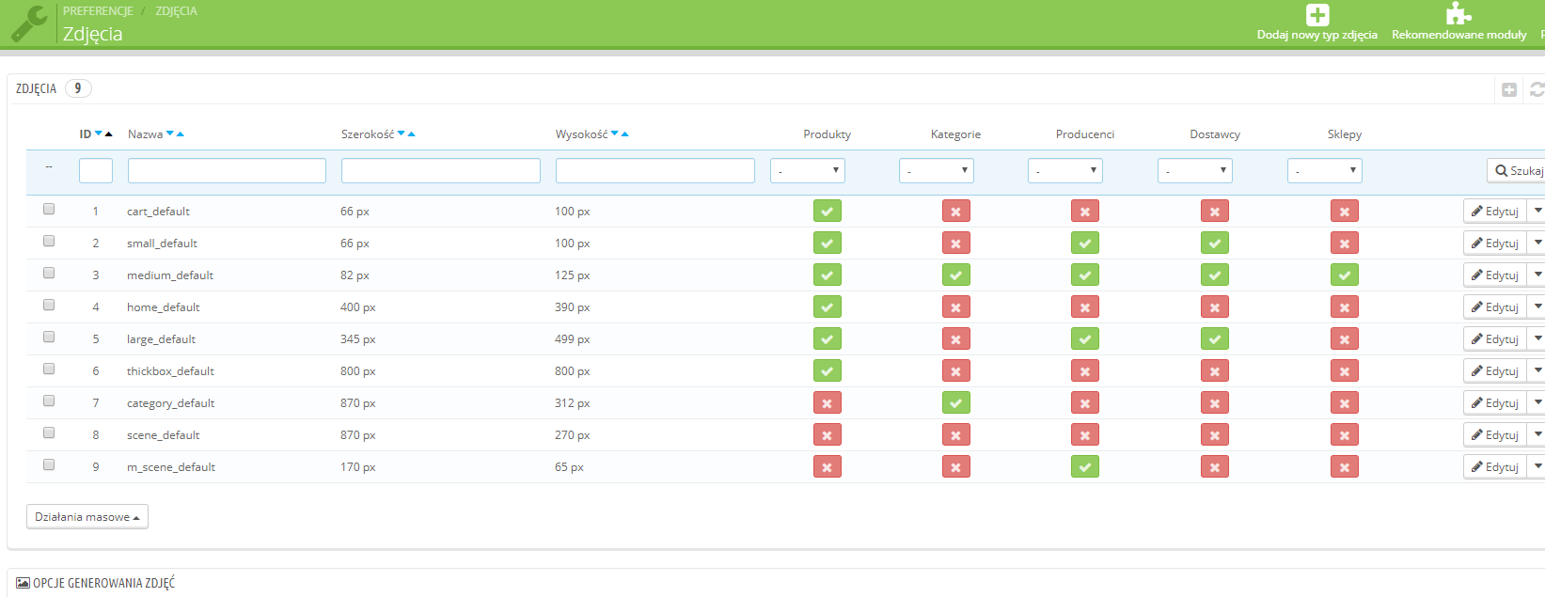
Task: Sort Wysokość column descending arrow
Action: [615, 134]
